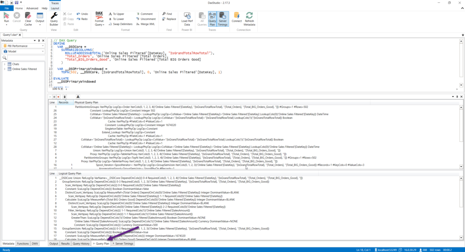This screenshot has height=252, width=465.
Task: Open the Output tab
Action: coord(54,244)
